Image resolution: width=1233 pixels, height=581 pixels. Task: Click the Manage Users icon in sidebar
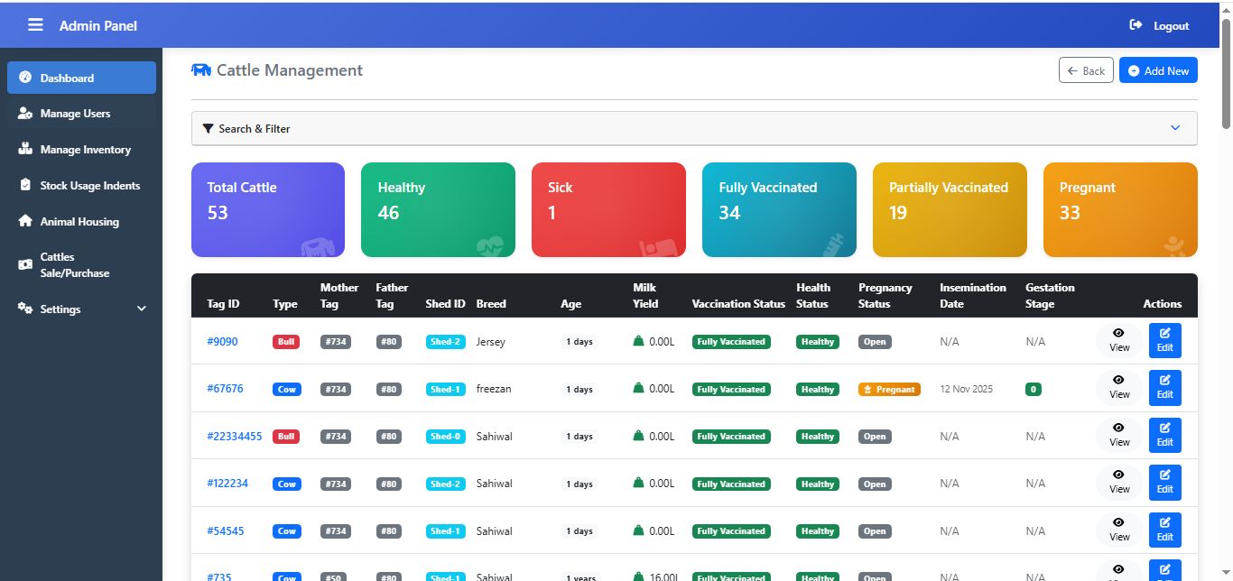point(25,114)
